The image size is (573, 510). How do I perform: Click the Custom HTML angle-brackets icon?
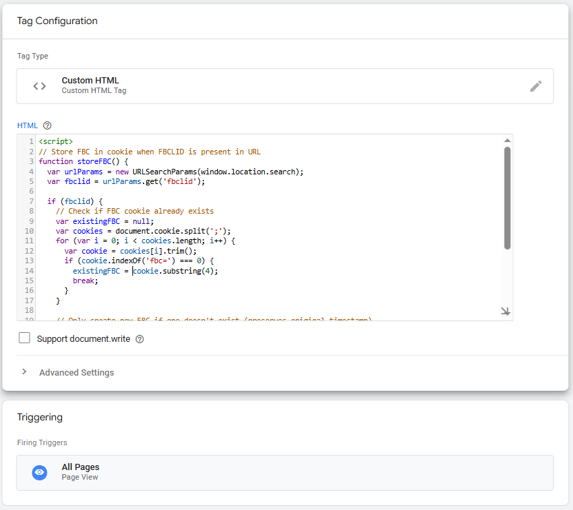39,85
